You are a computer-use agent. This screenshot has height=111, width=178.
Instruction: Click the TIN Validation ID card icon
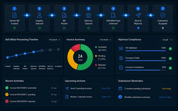coord(121,48)
